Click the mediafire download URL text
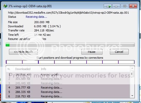 [x=68, y=13]
